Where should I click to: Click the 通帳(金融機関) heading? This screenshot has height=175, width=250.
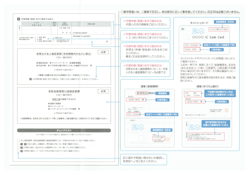click(149, 86)
